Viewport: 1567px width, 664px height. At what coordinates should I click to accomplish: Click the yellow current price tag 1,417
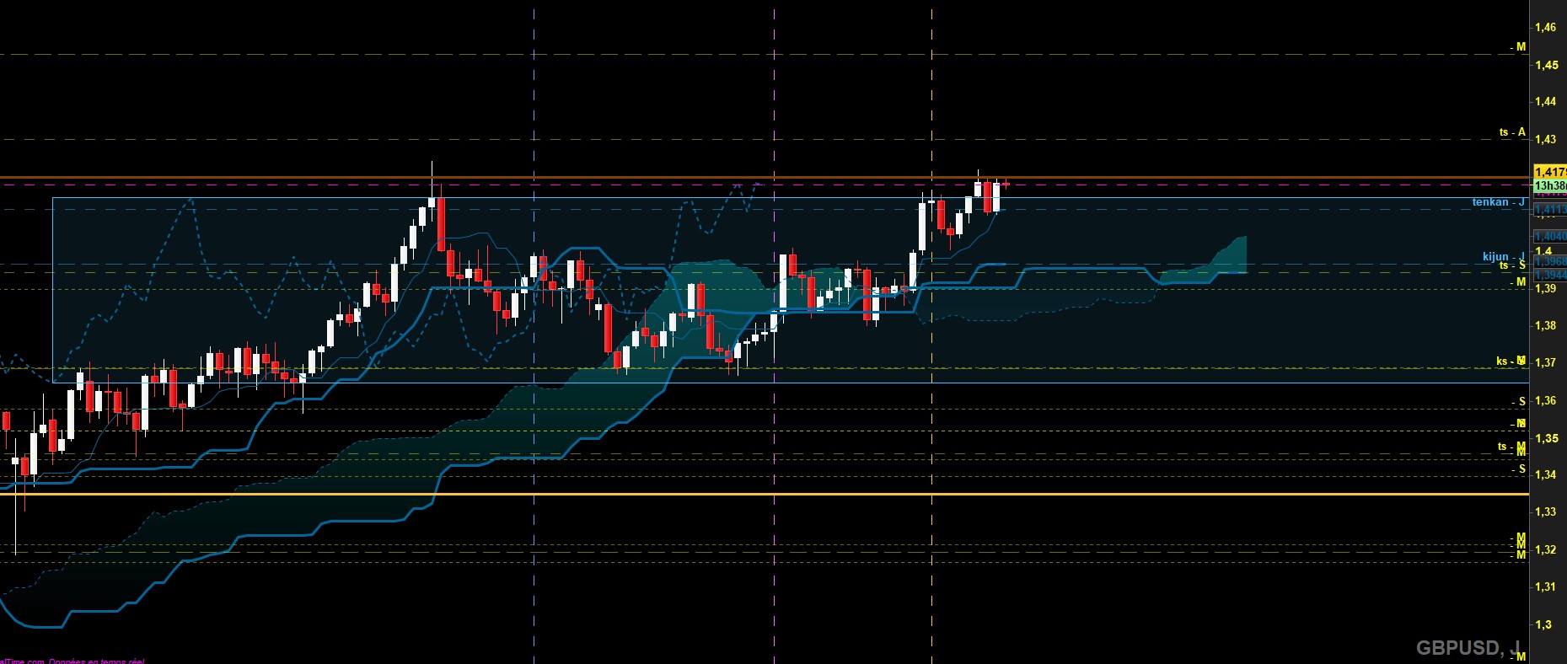[1550, 172]
